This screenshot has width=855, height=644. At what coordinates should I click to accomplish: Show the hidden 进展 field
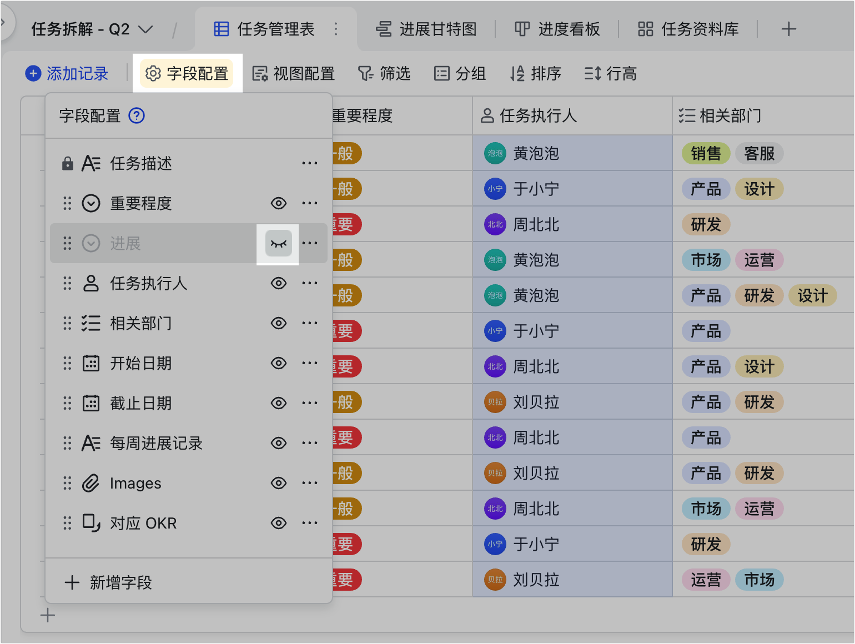[x=279, y=243]
